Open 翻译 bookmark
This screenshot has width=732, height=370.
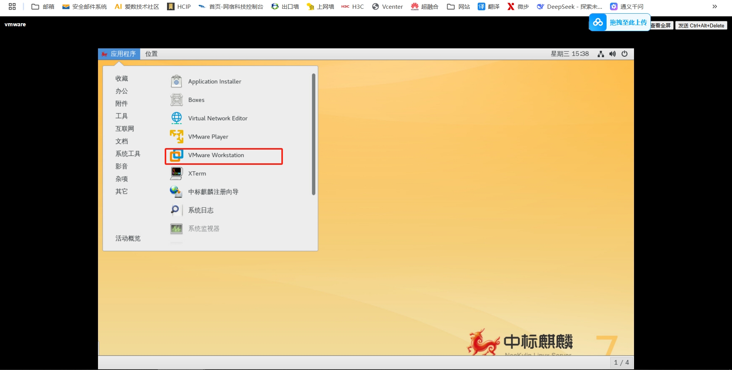click(x=488, y=6)
